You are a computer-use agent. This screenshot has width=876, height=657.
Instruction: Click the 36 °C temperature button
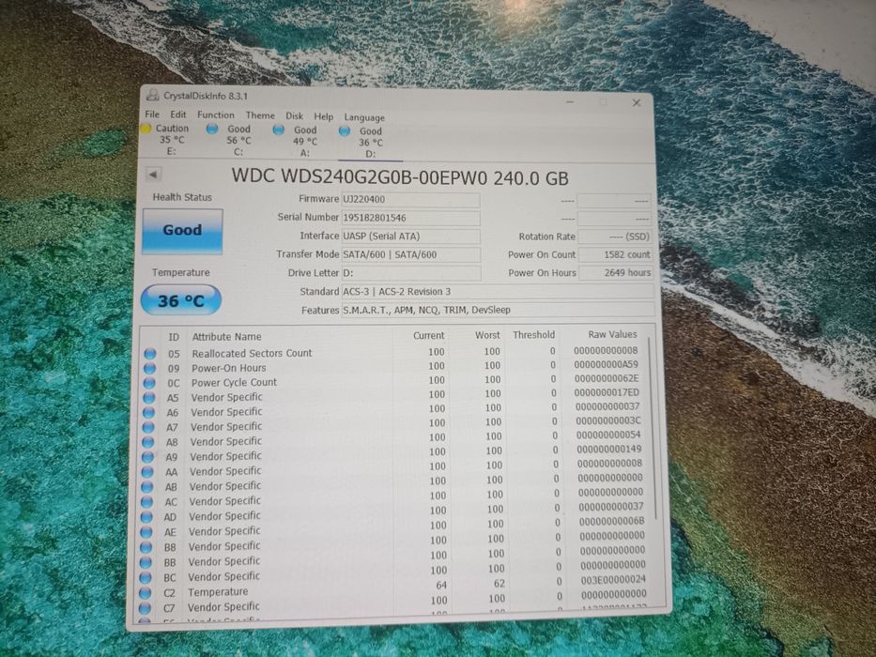pyautogui.click(x=180, y=300)
